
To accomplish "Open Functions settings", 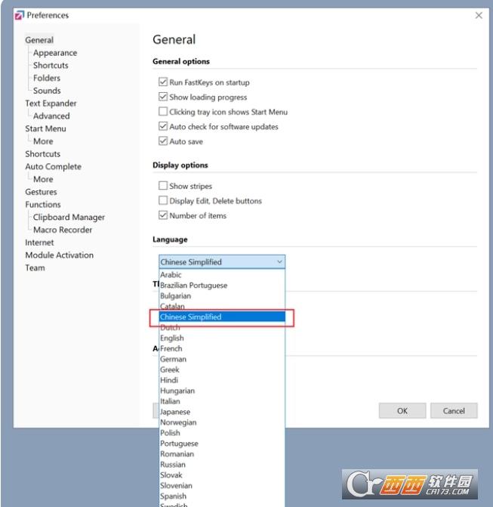I will point(43,204).
